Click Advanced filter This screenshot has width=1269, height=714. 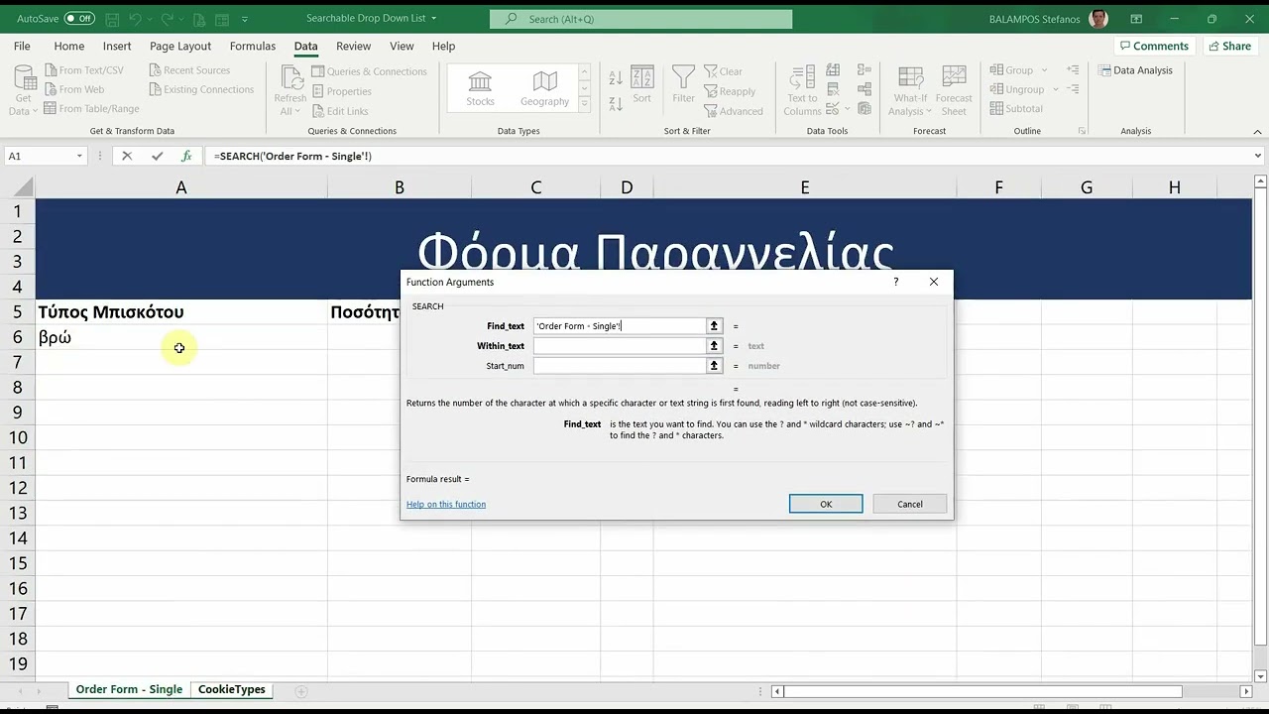(x=734, y=111)
